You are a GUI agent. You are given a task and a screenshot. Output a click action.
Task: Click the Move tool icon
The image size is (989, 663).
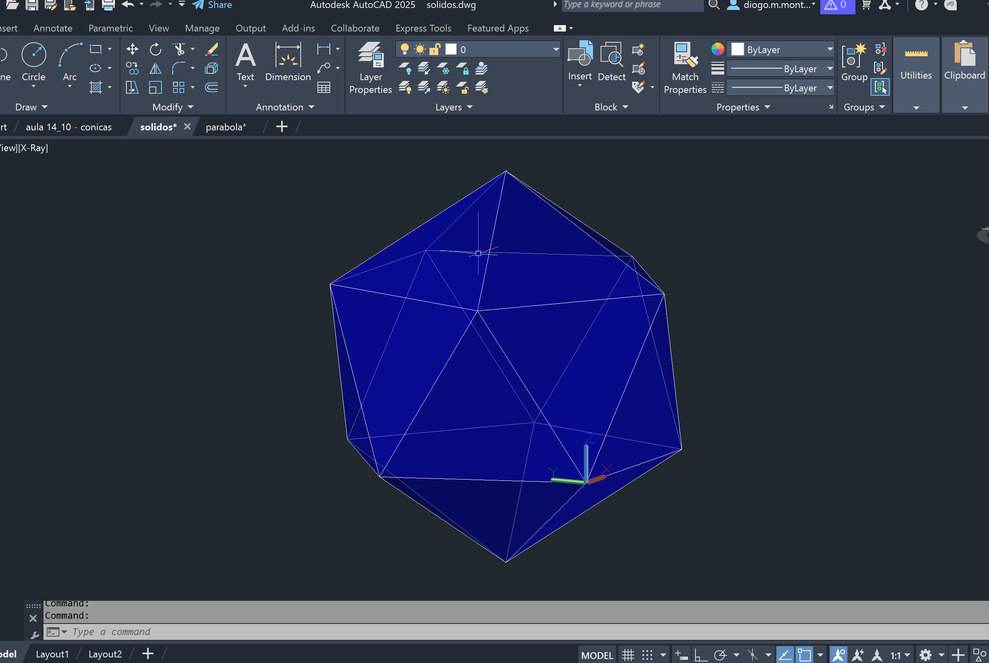132,49
